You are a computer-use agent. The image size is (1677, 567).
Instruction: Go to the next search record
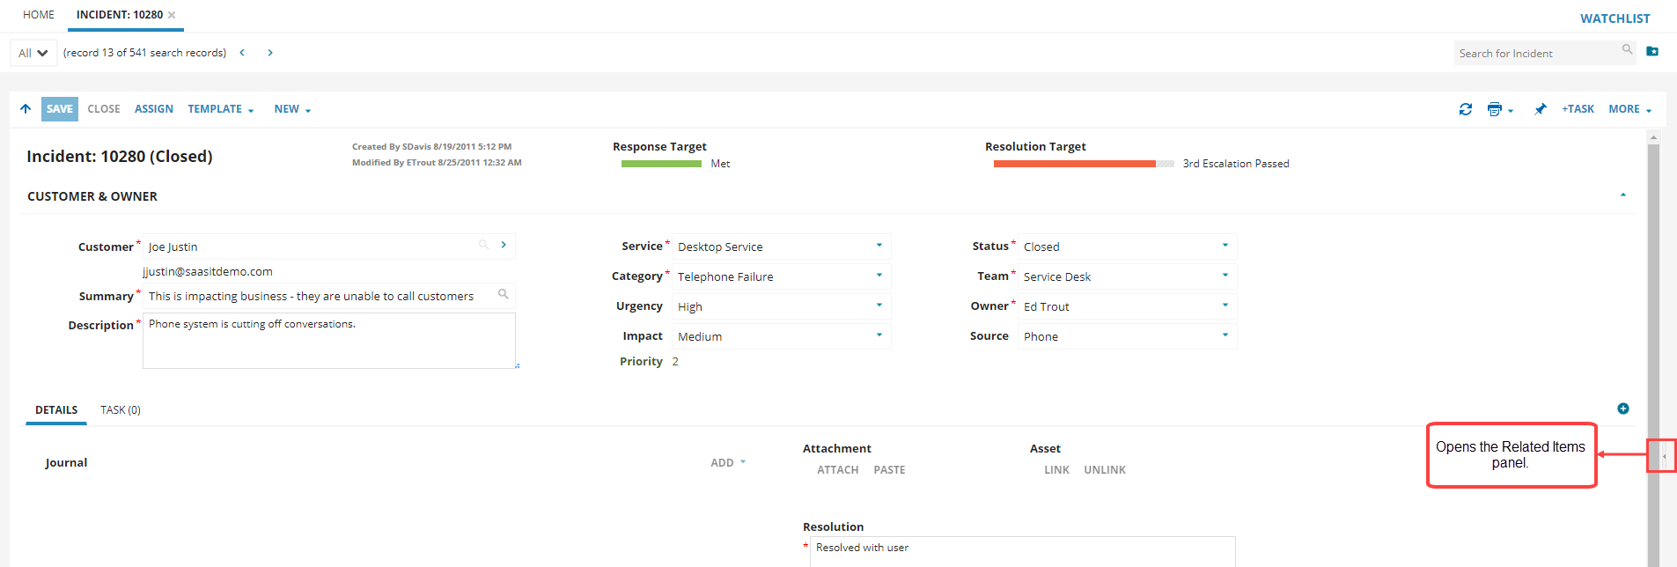270,53
